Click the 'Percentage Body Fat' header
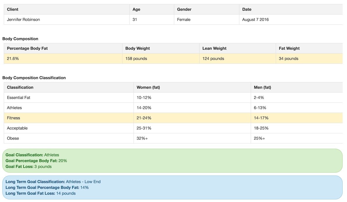The height and width of the screenshot is (202, 347). pyautogui.click(x=63, y=48)
